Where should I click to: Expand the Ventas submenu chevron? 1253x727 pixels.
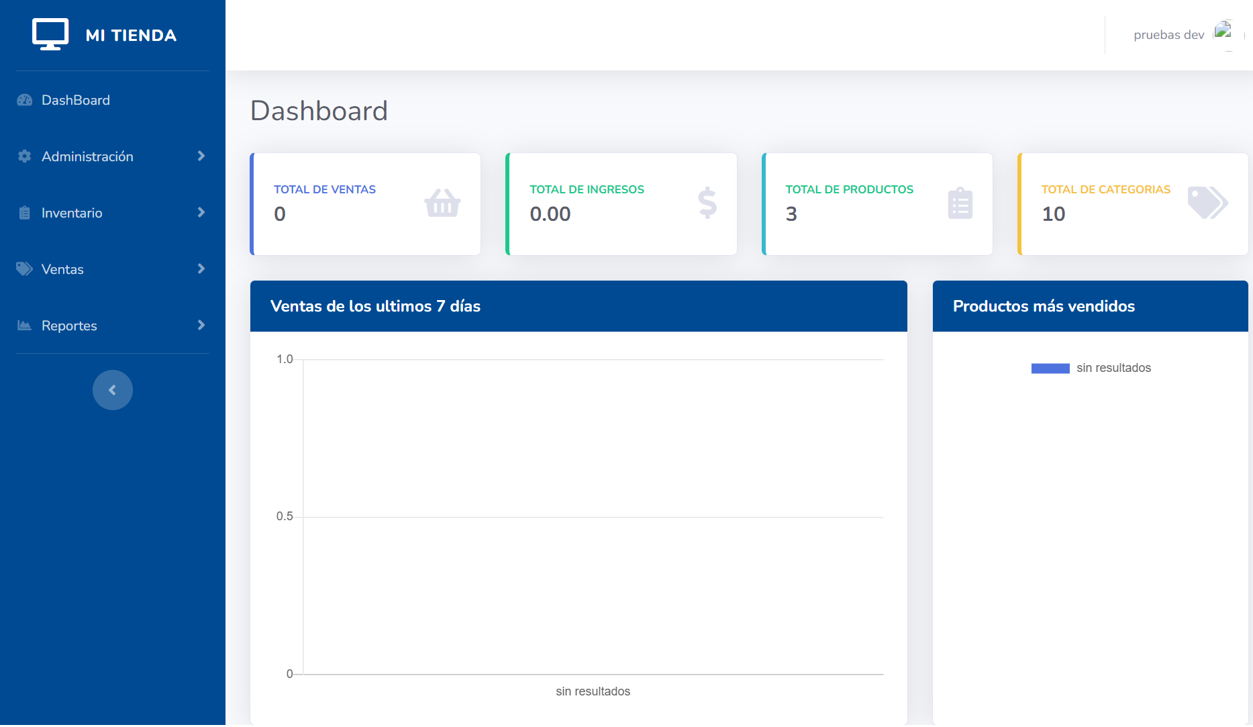coord(201,269)
